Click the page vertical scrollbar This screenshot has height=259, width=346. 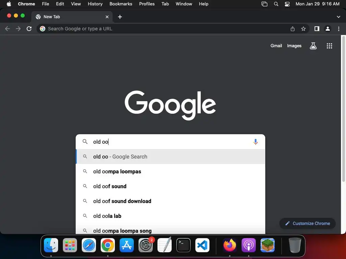pos(343,109)
